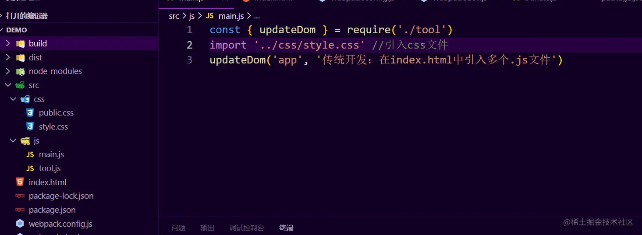
Task: Expand the dist folder chevron
Action: (x=8, y=57)
